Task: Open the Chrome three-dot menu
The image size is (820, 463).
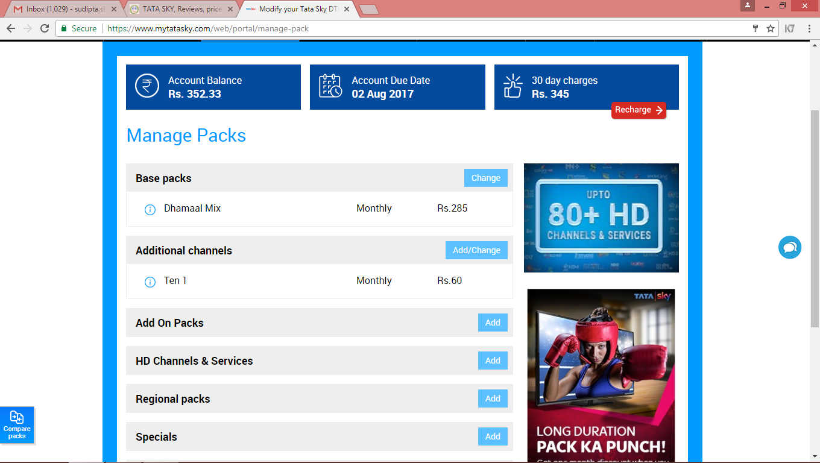Action: (809, 28)
